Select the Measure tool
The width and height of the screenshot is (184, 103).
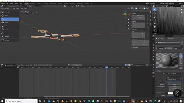10,36
